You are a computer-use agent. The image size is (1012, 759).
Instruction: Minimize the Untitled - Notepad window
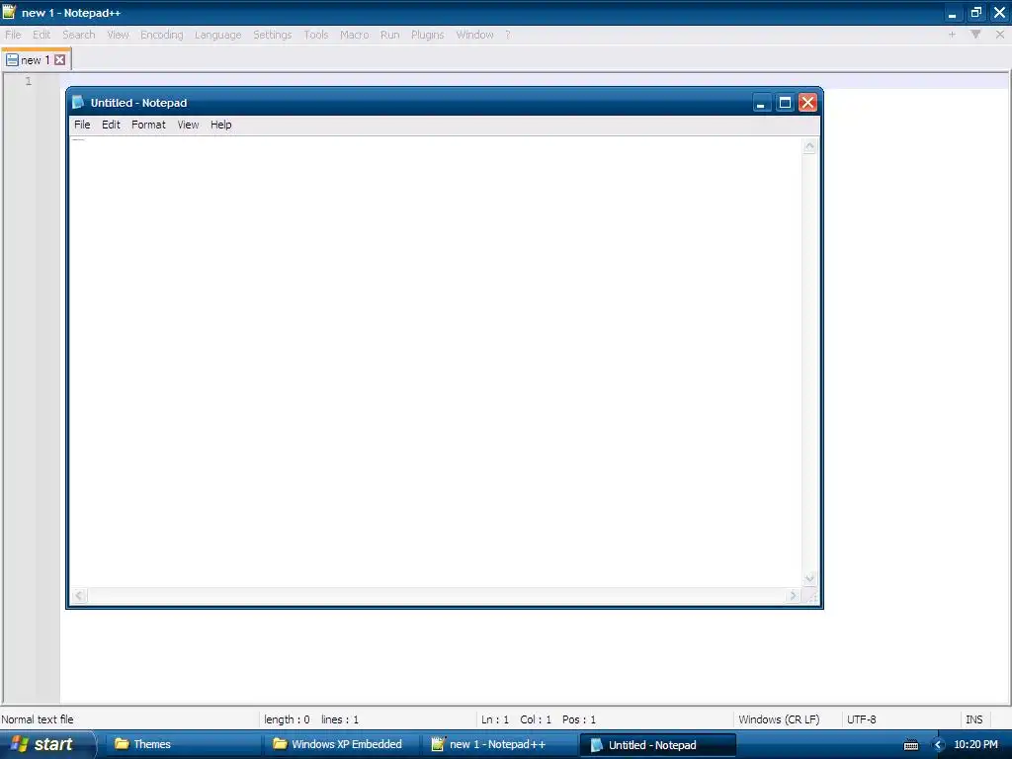click(x=762, y=103)
